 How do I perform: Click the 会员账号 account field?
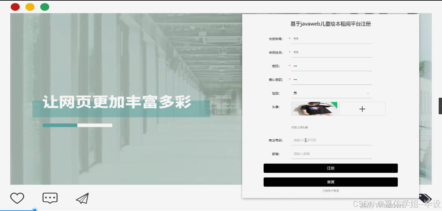click(331, 39)
